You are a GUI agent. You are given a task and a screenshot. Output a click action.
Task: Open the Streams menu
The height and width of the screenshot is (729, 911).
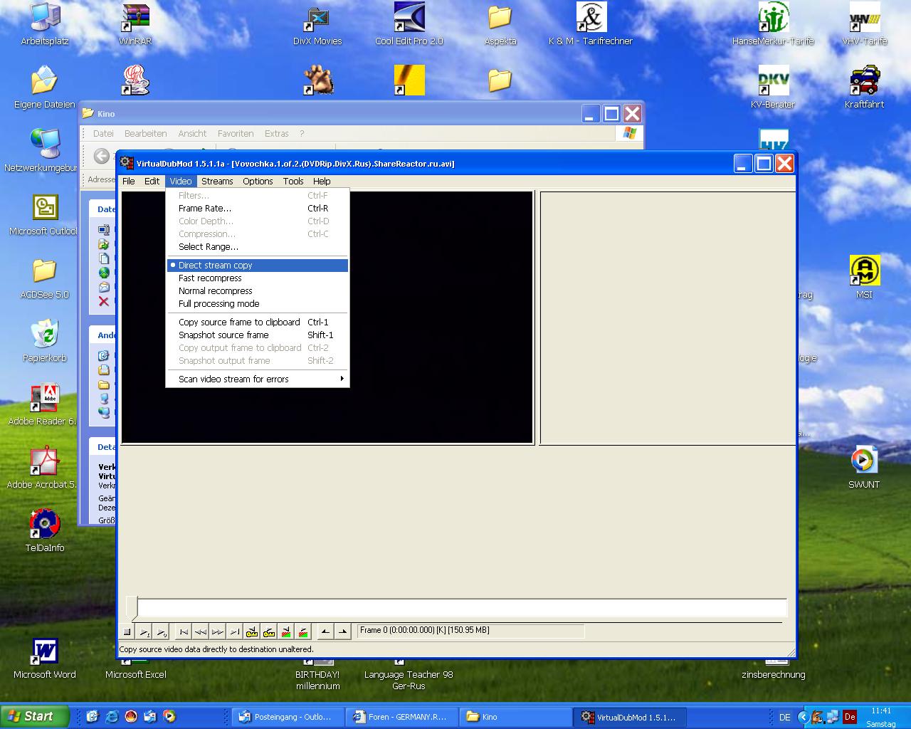tap(217, 181)
